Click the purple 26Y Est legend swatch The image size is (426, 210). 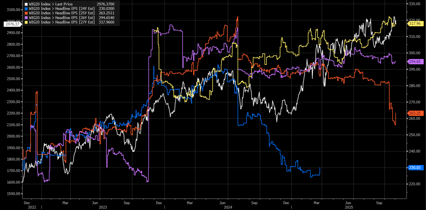[26, 17]
